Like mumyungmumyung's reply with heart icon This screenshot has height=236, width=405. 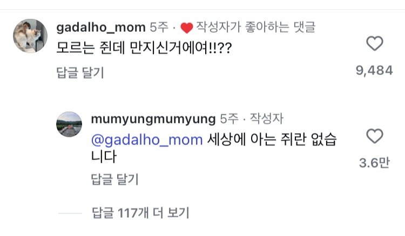pos(374,136)
